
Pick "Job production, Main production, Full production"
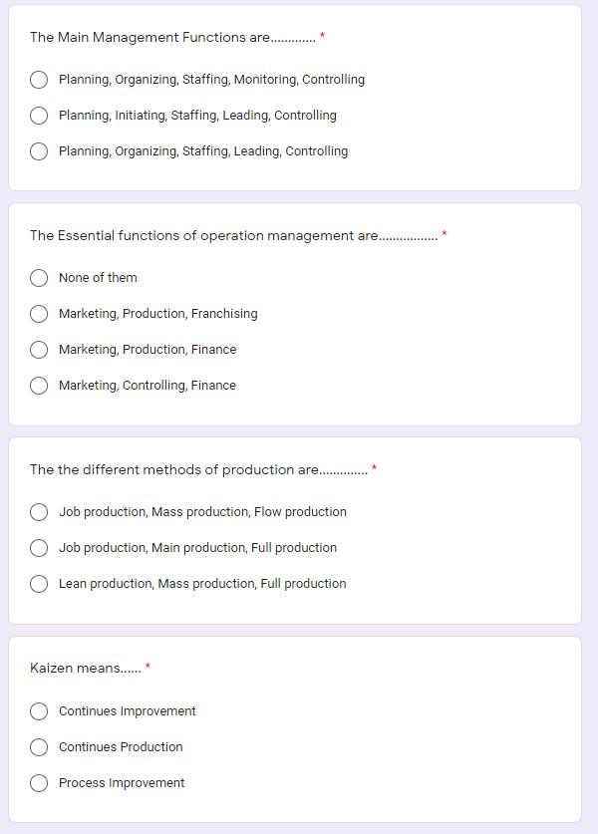[x=38, y=547]
